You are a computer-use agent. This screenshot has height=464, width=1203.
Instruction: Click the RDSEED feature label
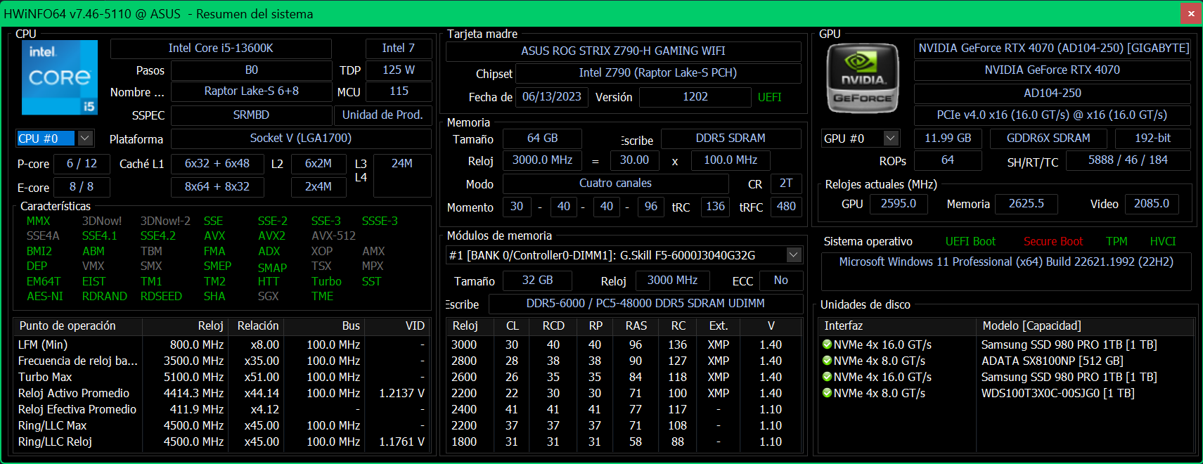point(161,297)
